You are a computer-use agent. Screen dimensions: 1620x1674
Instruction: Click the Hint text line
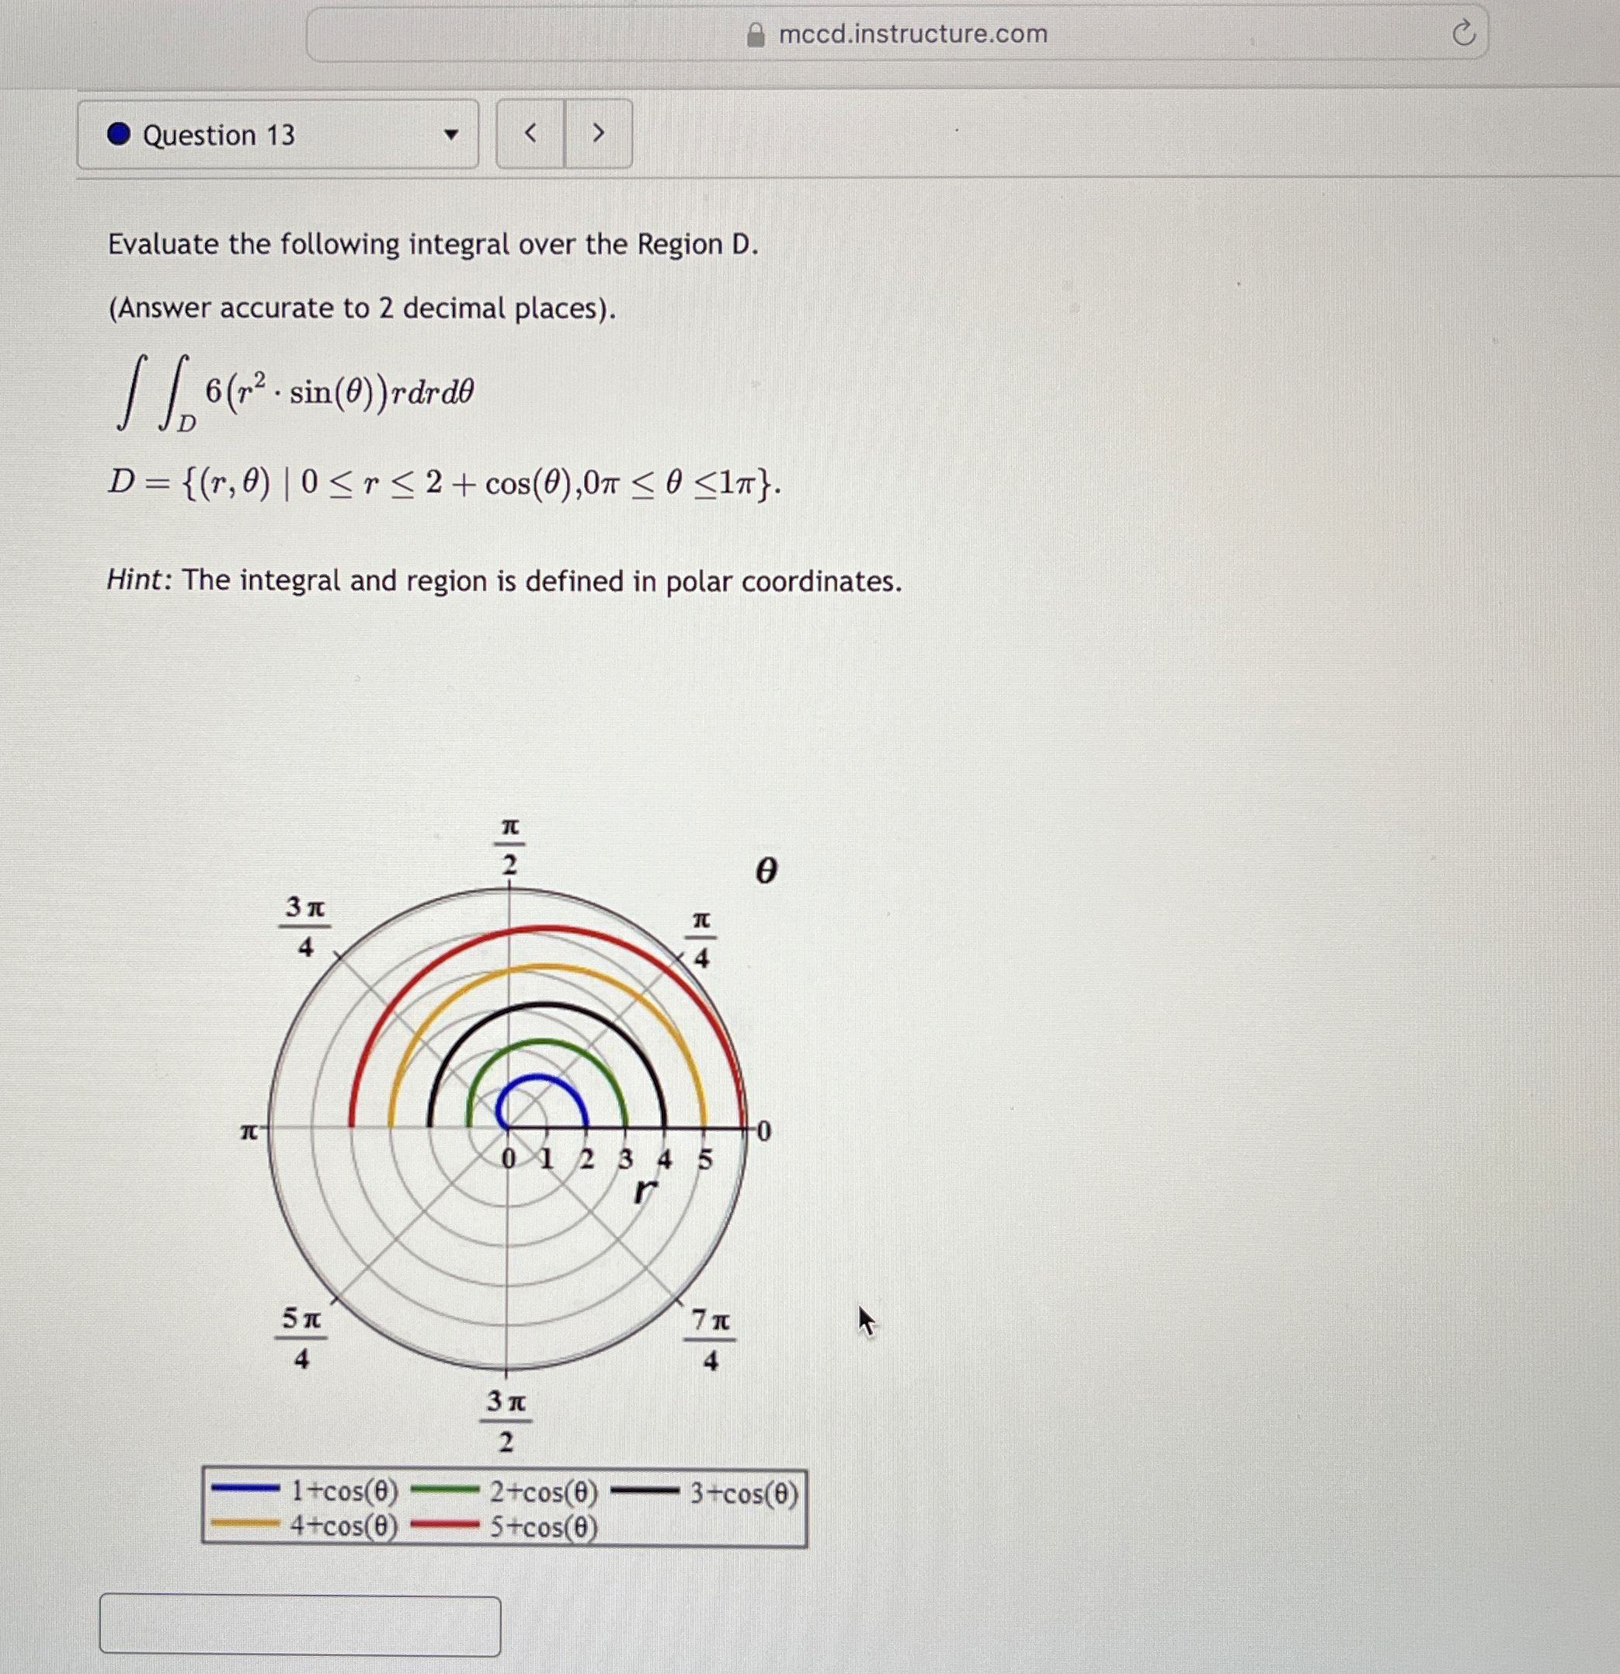(504, 581)
